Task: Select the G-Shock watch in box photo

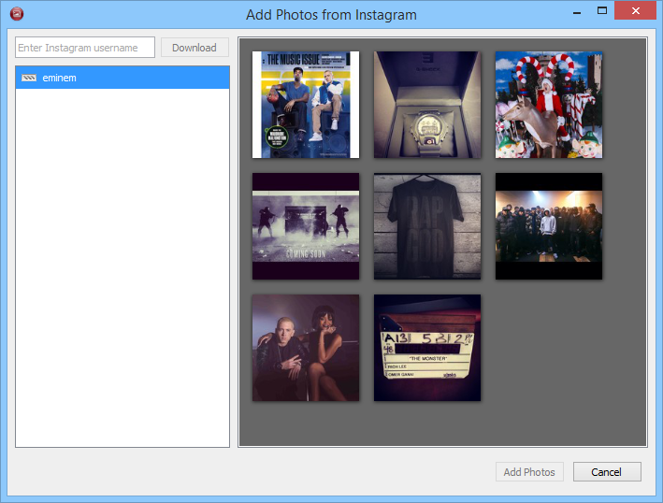Action: pyautogui.click(x=427, y=105)
